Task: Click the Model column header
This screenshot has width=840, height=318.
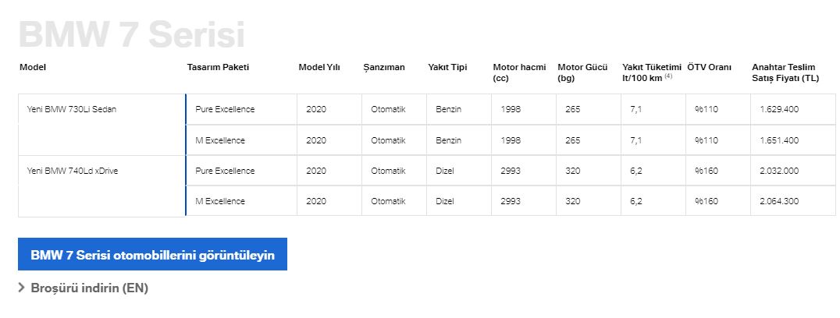Action: (x=33, y=67)
